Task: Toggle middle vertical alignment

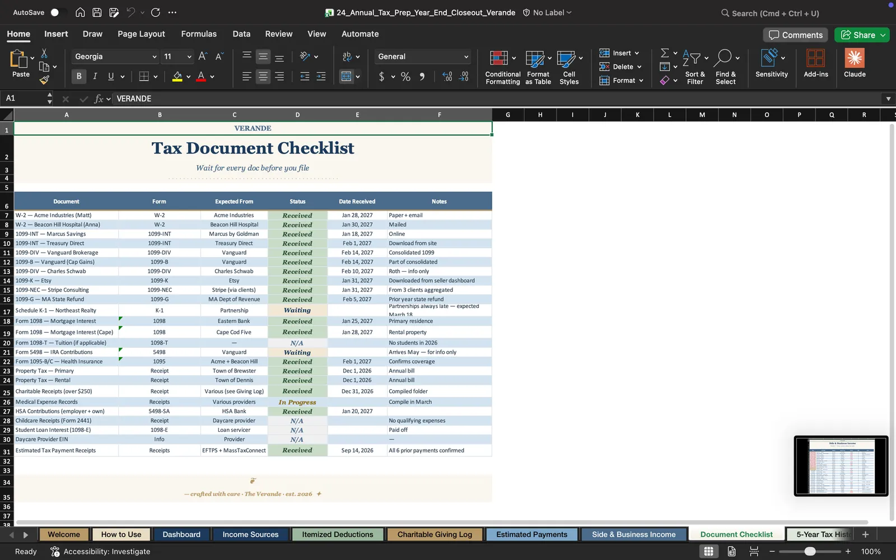Action: coord(263,57)
